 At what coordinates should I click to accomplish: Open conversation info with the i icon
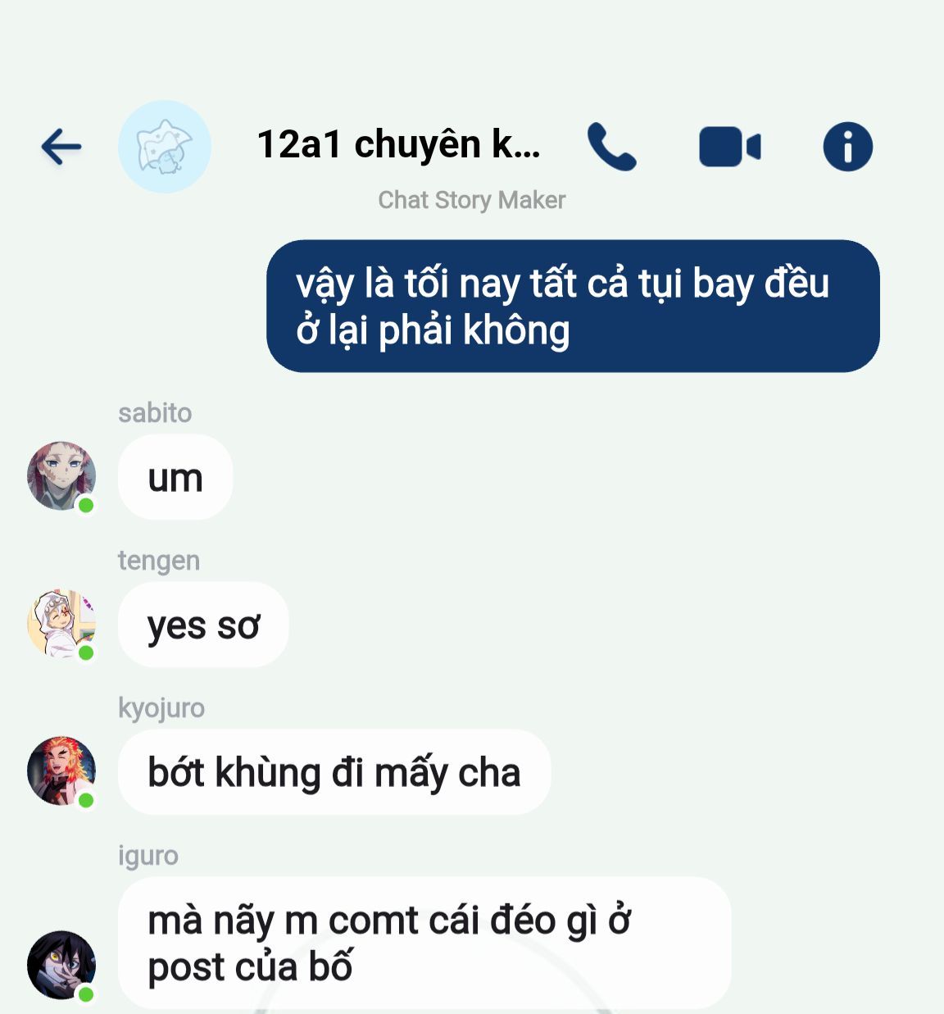847,147
